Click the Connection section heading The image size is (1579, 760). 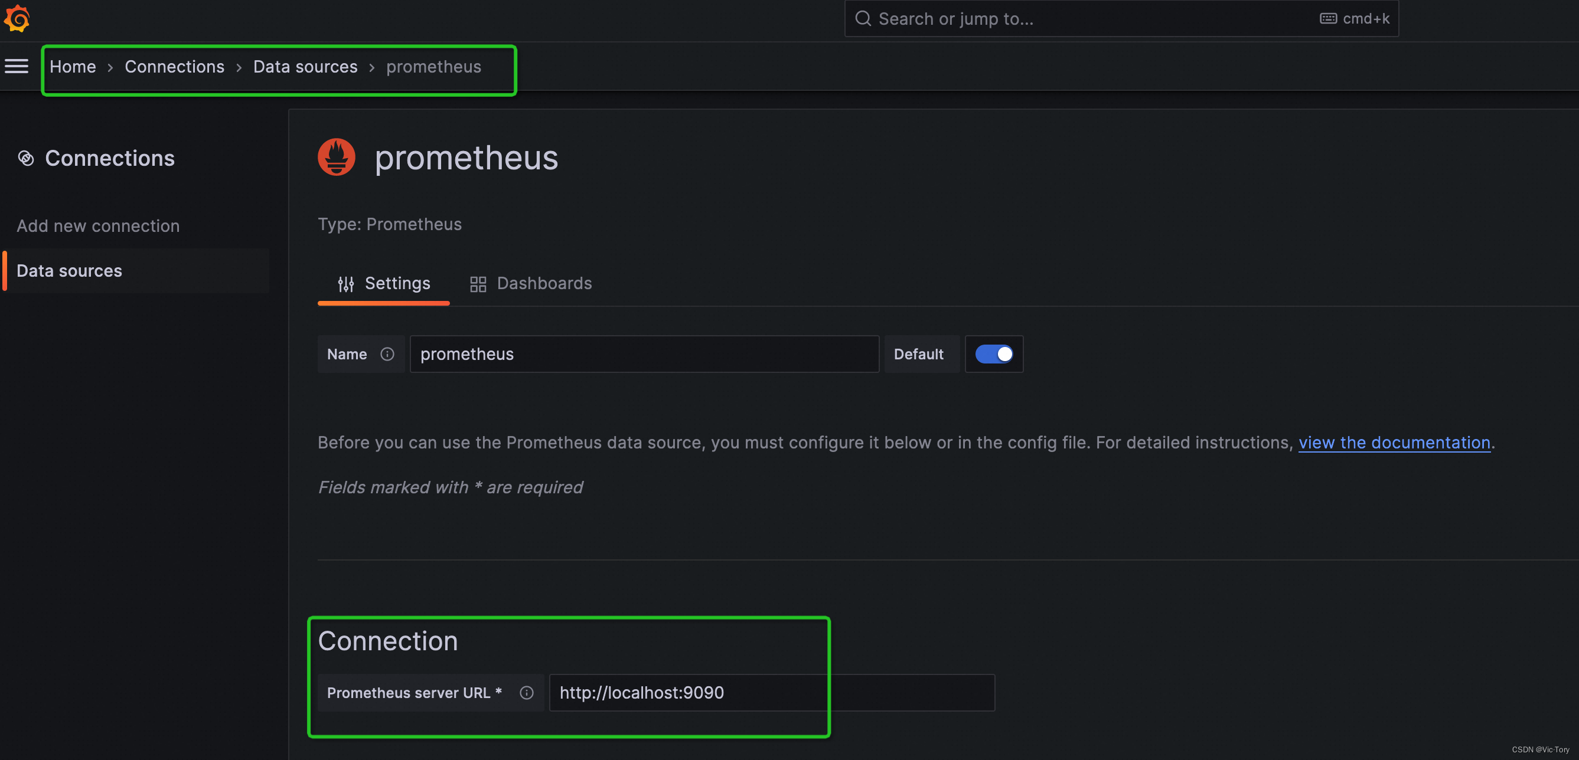(388, 641)
